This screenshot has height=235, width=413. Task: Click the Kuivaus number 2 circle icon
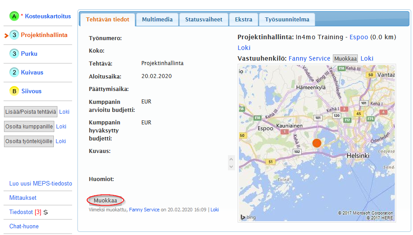click(14, 72)
